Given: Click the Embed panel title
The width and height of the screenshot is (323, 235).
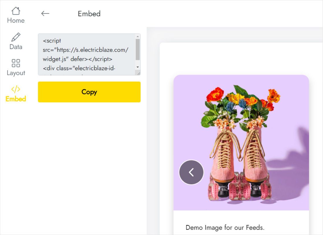Looking at the screenshot, I should [89, 14].
